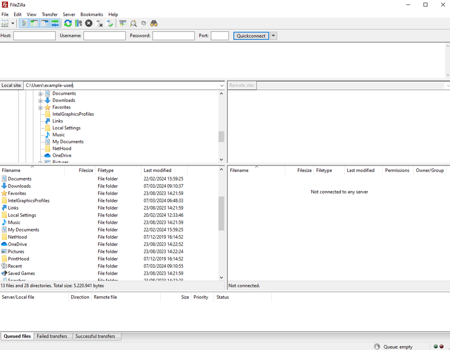Image resolution: width=450 pixels, height=350 pixels.
Task: Expand the Documents folder in the tree
Action: [41, 93]
